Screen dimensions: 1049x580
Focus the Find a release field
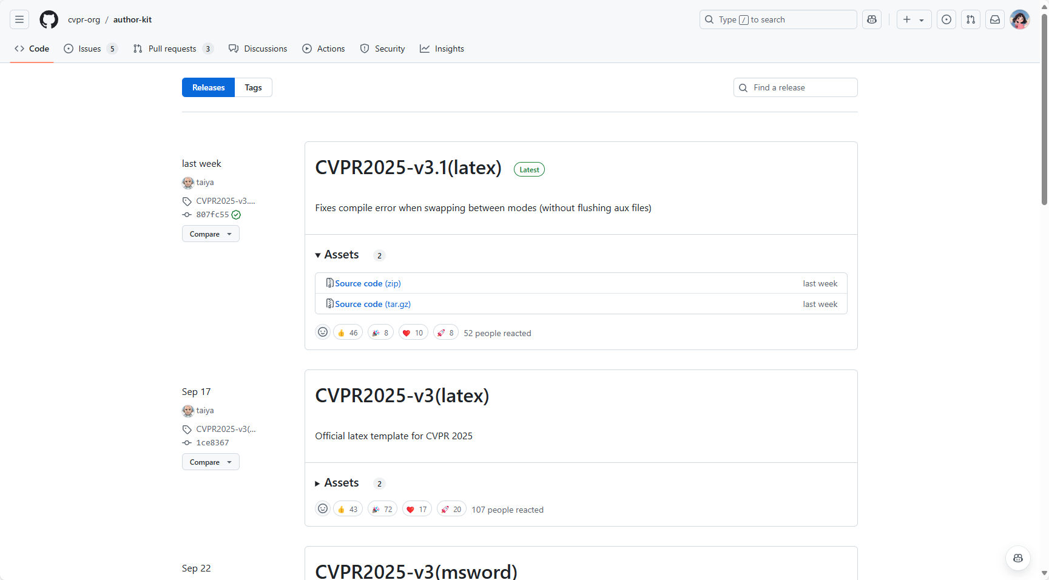[795, 87]
